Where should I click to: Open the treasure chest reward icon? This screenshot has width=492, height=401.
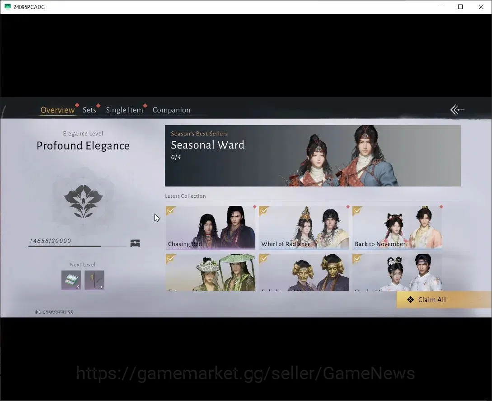[135, 243]
